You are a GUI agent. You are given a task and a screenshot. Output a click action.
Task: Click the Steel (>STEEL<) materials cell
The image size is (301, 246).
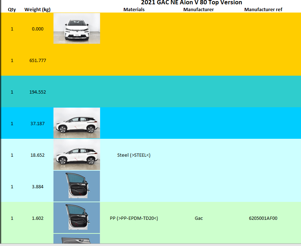(x=134, y=155)
